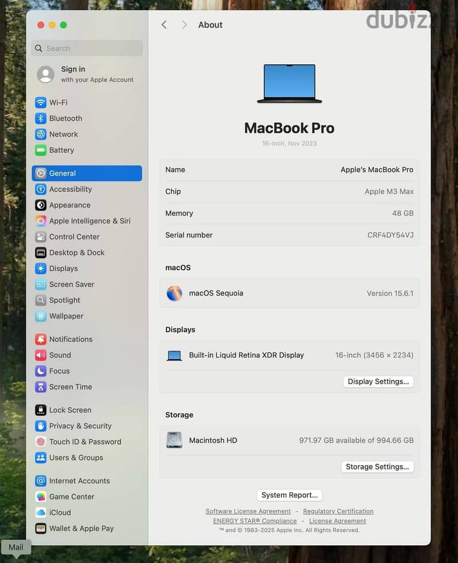The image size is (458, 563).
Task: Click the Game Center icon
Action: pos(41,497)
